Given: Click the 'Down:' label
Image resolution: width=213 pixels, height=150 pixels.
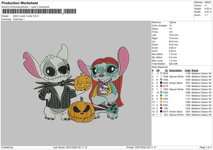Looking at the screenshot, I should tap(155, 45).
